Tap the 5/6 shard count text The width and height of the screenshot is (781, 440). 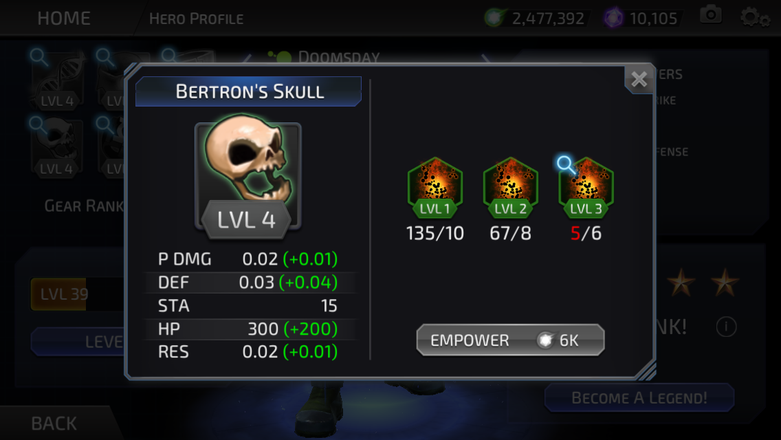pos(586,233)
